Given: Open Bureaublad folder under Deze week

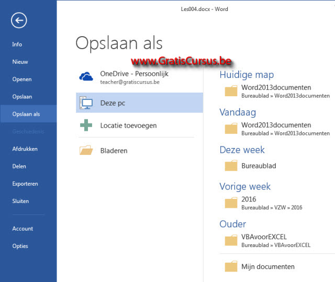Looking at the screenshot, I should click(x=259, y=166).
